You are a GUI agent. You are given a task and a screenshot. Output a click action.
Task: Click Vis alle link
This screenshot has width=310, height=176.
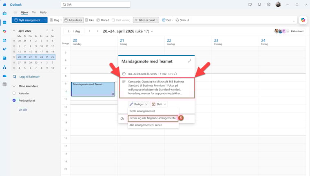tap(23, 110)
